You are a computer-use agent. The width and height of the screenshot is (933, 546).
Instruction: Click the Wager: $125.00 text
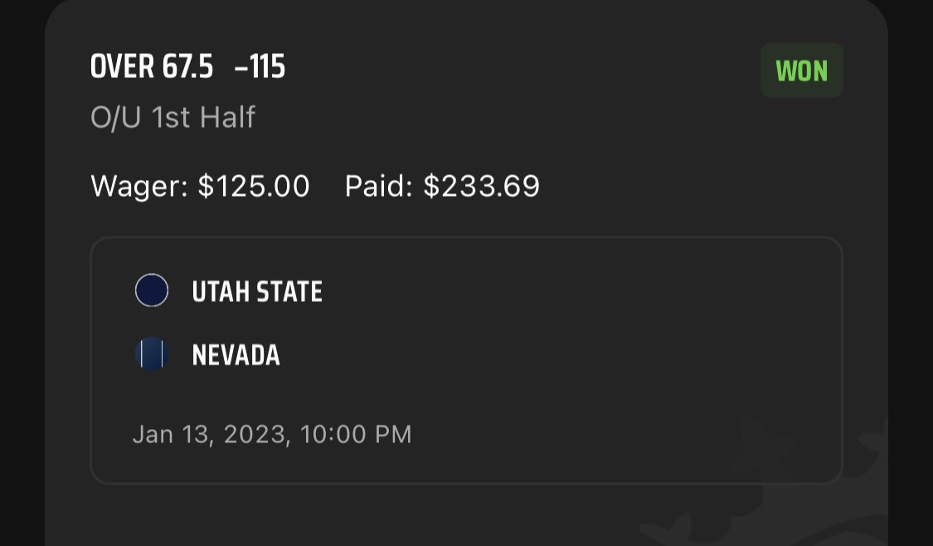[x=200, y=187]
